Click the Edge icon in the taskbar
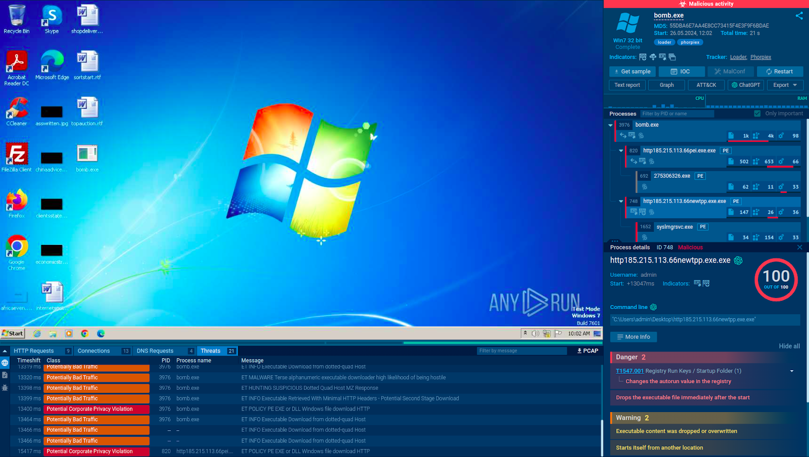This screenshot has width=809, height=457. coord(101,333)
